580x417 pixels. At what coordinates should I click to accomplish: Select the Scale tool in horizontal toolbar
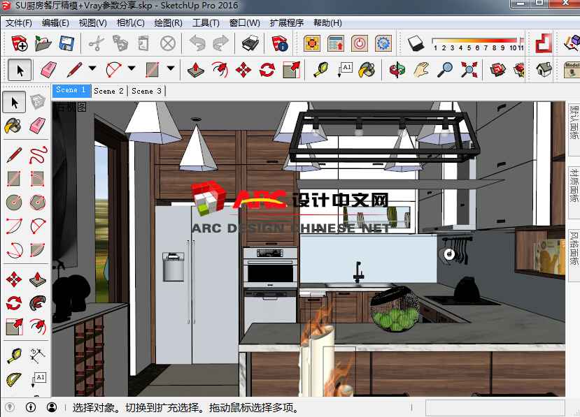point(292,69)
